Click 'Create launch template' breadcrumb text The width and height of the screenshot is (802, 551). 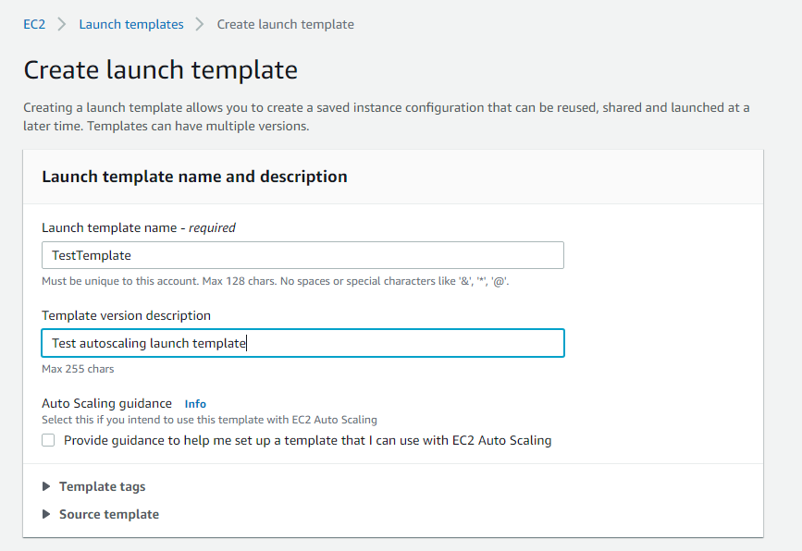pos(285,24)
